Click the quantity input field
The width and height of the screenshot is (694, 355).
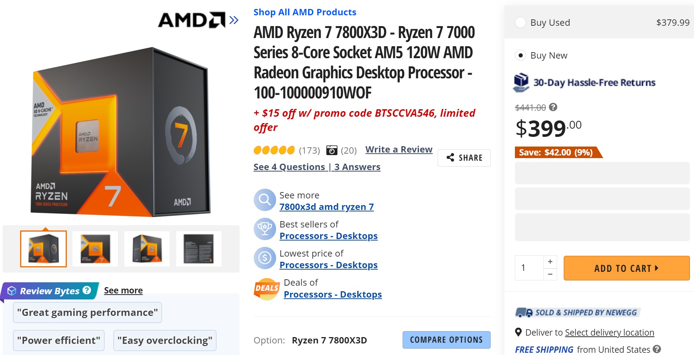point(529,268)
